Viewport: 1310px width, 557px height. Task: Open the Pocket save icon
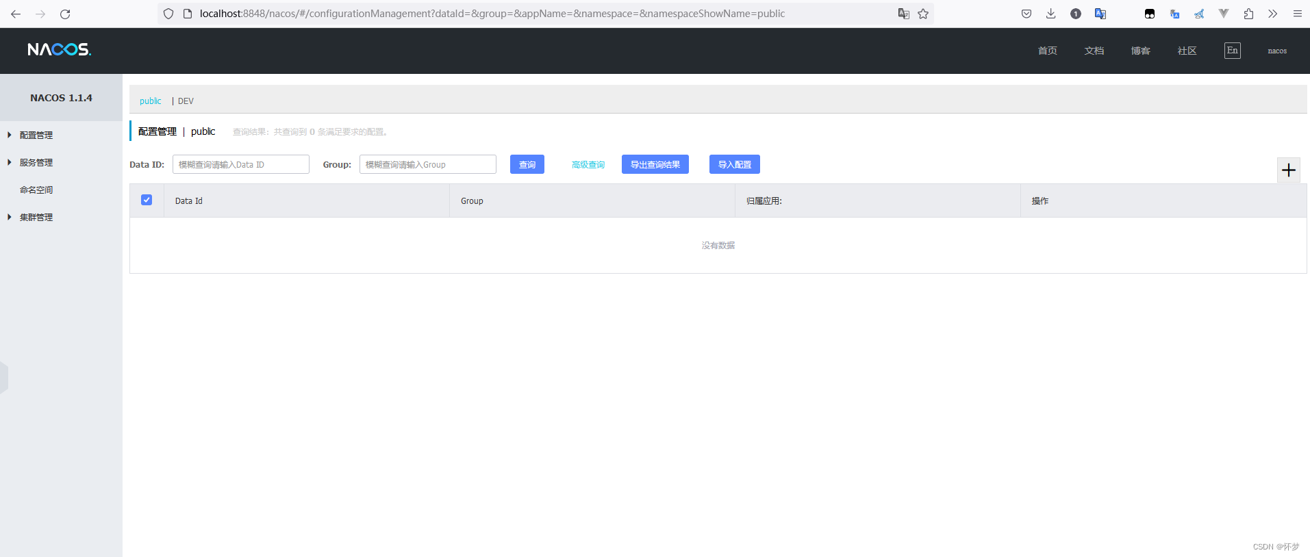coord(1026,14)
